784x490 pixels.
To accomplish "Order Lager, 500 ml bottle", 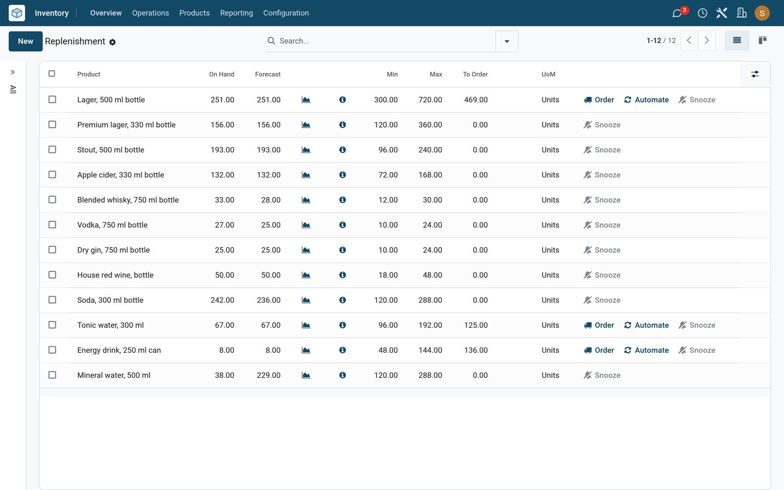I will point(599,100).
